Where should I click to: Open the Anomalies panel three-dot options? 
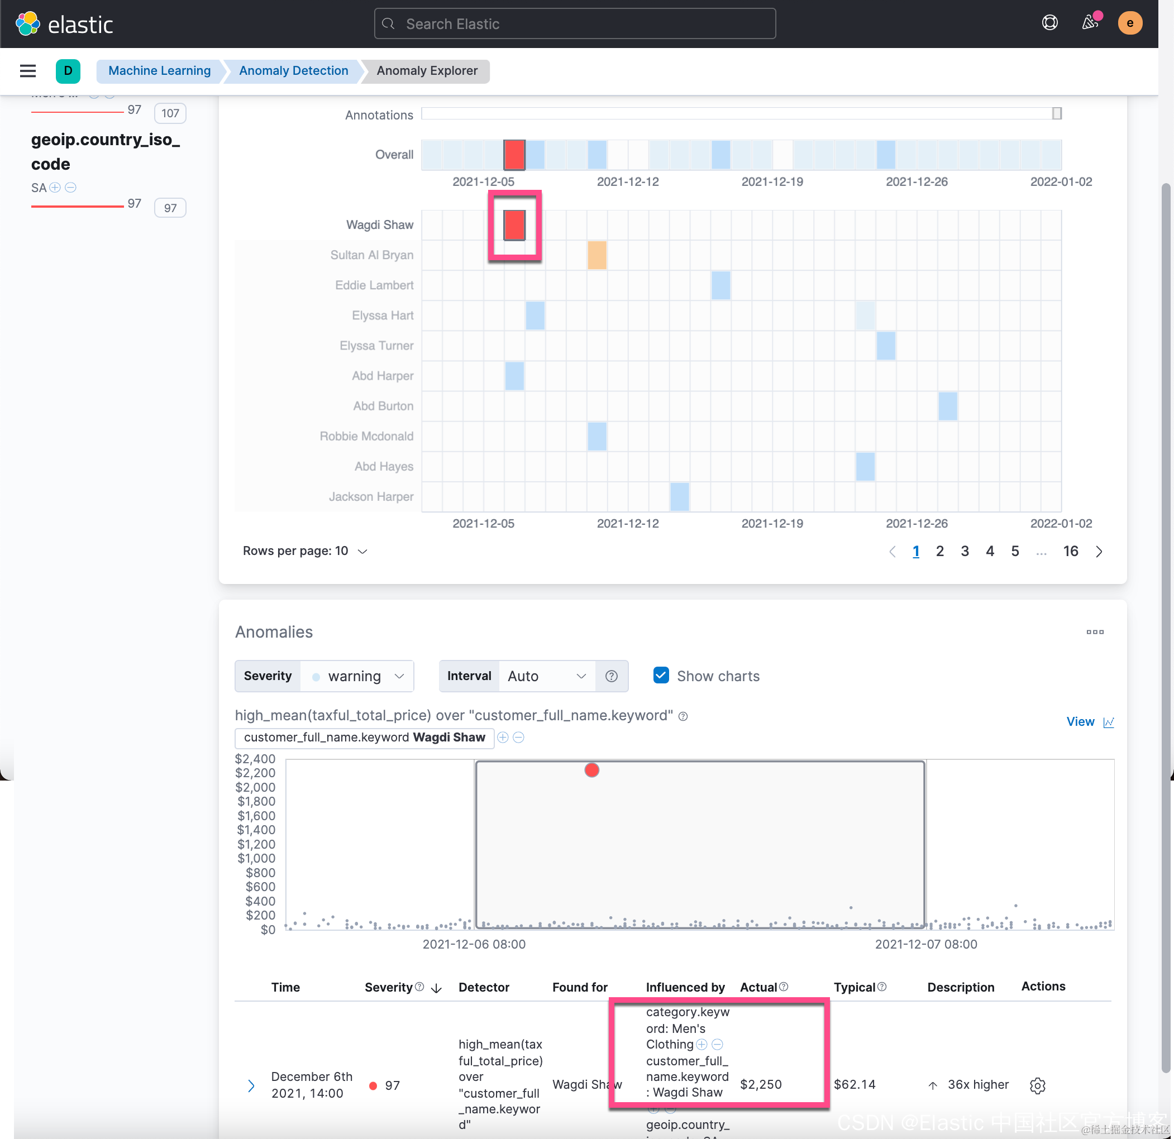click(x=1094, y=632)
